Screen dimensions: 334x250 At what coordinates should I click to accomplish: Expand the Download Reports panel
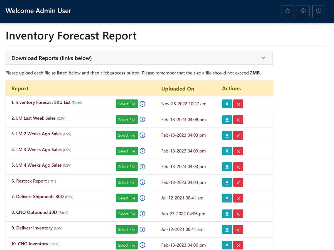click(139, 58)
